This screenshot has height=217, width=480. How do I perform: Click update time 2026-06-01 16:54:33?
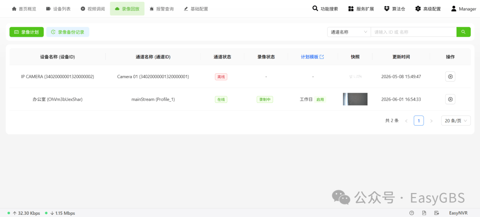[x=401, y=99]
